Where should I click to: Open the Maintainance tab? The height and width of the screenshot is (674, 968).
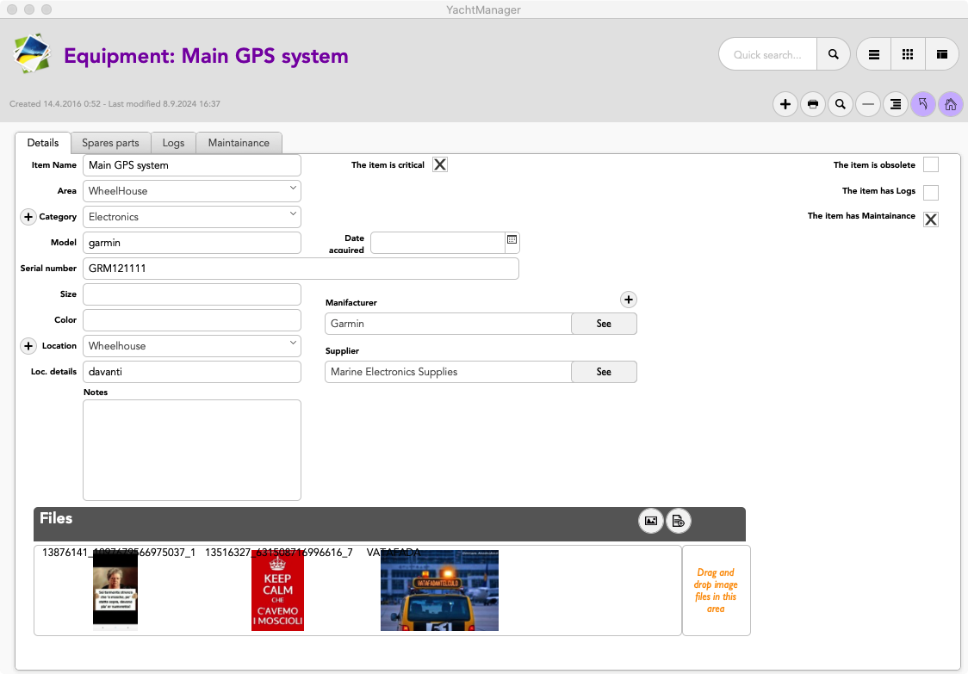[x=239, y=143]
